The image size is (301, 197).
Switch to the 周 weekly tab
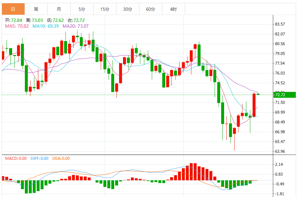pyautogui.click(x=36, y=9)
